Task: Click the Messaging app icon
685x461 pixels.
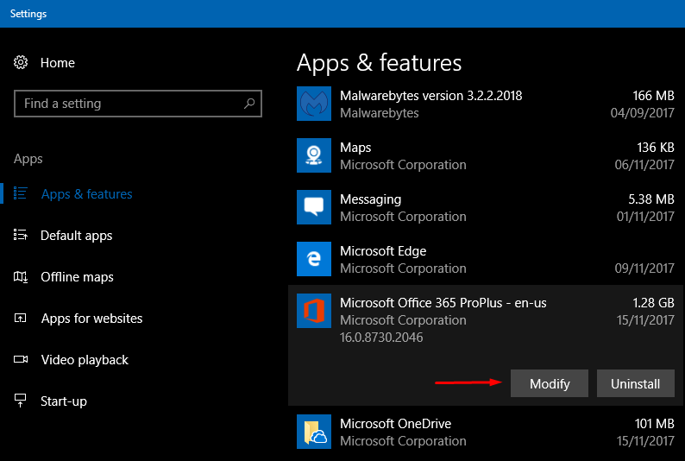Action: point(314,207)
